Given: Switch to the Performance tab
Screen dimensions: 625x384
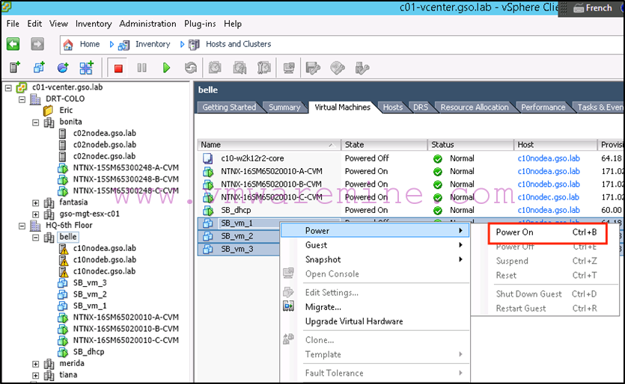Looking at the screenshot, I should (543, 107).
